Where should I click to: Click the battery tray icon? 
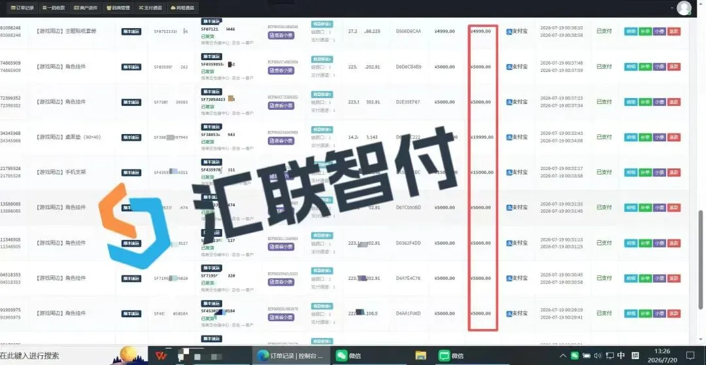click(x=586, y=356)
